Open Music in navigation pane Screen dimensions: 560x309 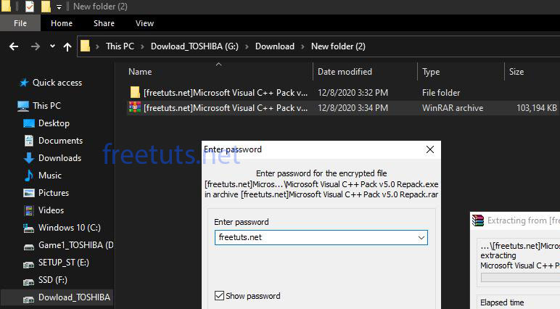point(49,176)
